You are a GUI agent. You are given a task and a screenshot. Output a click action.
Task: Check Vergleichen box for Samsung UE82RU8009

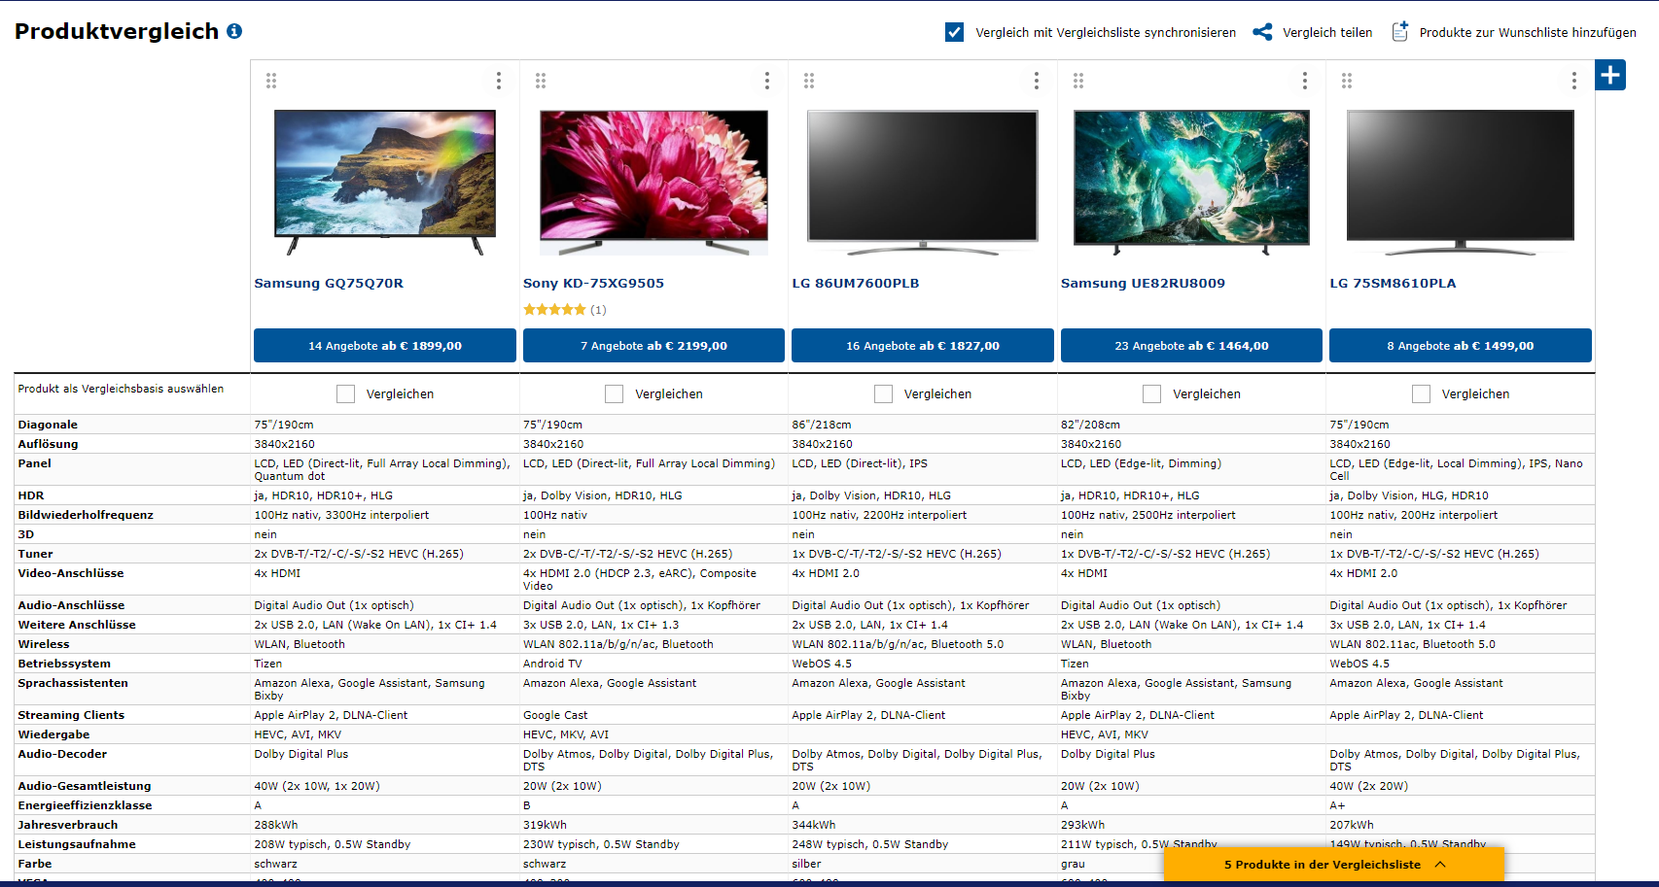(x=1152, y=393)
